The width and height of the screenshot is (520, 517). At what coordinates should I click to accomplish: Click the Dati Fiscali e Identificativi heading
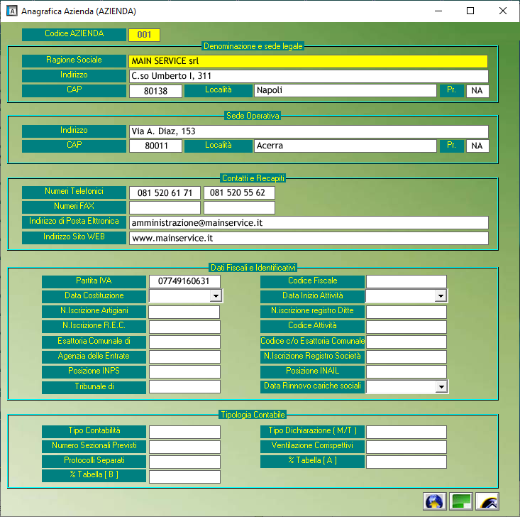[x=253, y=268]
